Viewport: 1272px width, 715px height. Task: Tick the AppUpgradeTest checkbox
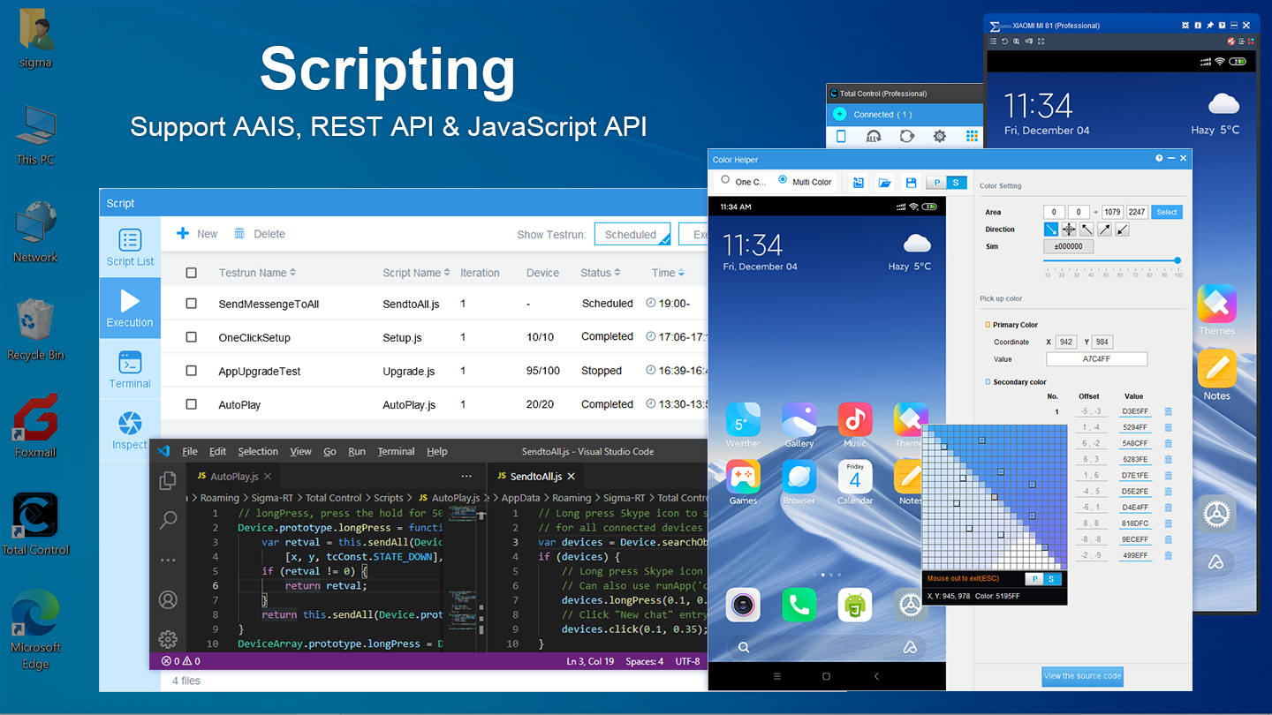point(192,371)
